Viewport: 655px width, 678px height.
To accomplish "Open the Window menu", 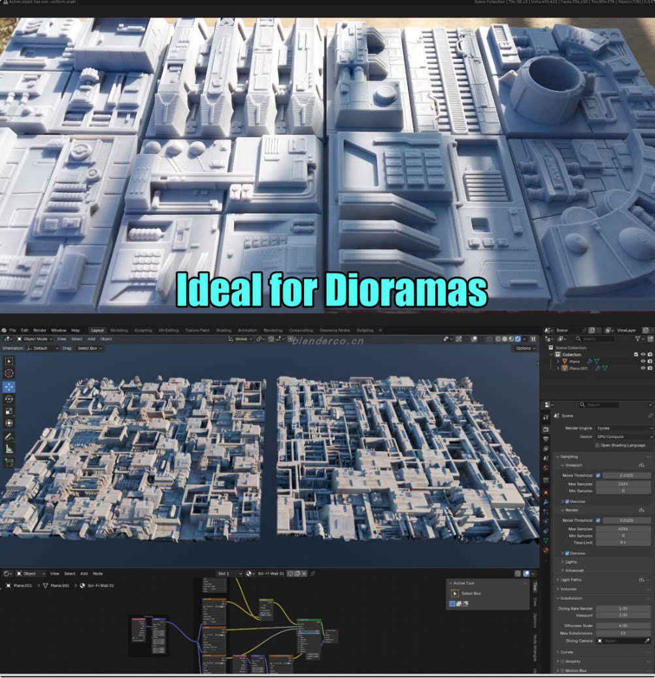I will [59, 330].
